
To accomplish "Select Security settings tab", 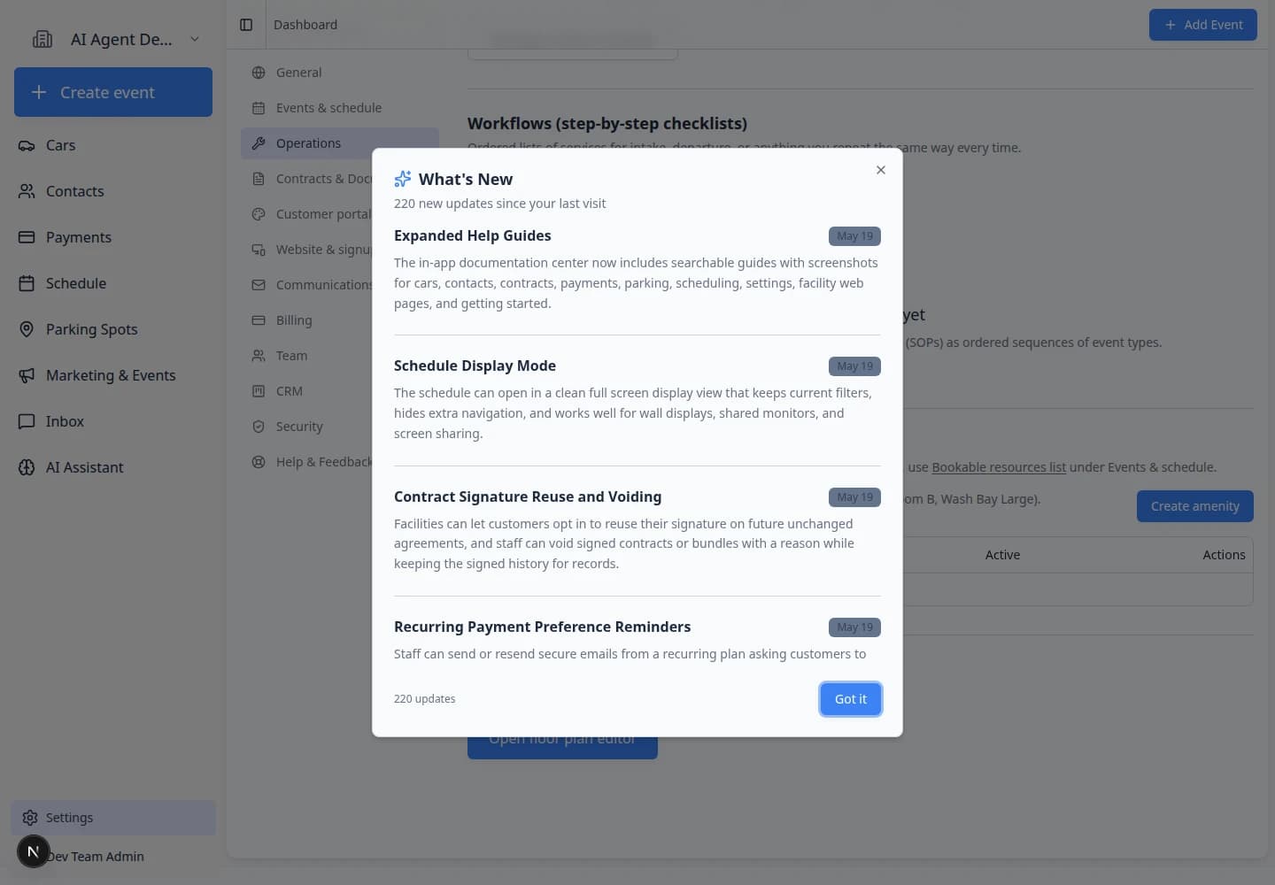I will pos(306,427).
